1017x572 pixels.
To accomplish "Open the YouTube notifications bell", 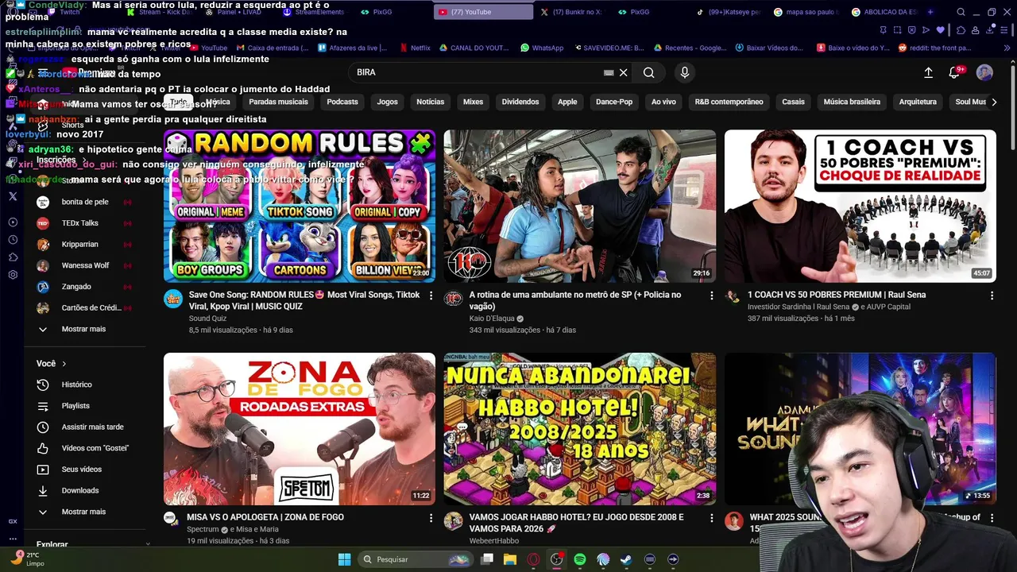I will pos(954,72).
